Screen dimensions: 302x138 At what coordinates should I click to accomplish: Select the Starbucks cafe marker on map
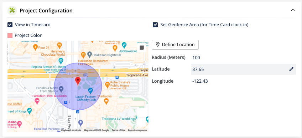point(106,101)
